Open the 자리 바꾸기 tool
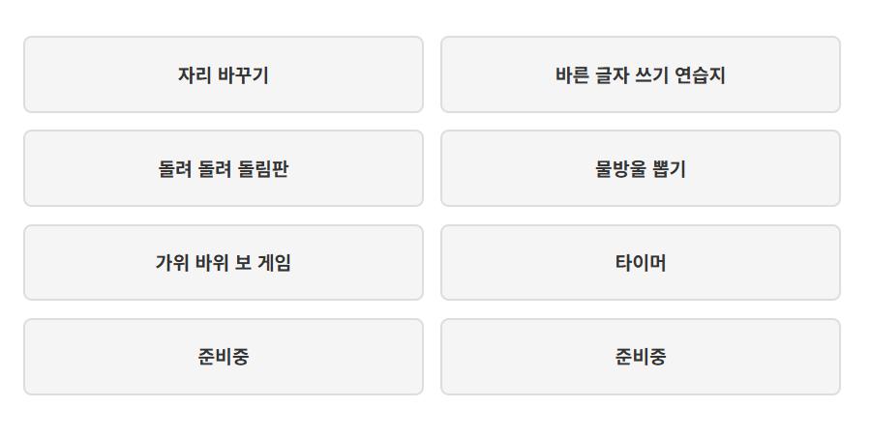The image size is (870, 437). pyautogui.click(x=223, y=74)
